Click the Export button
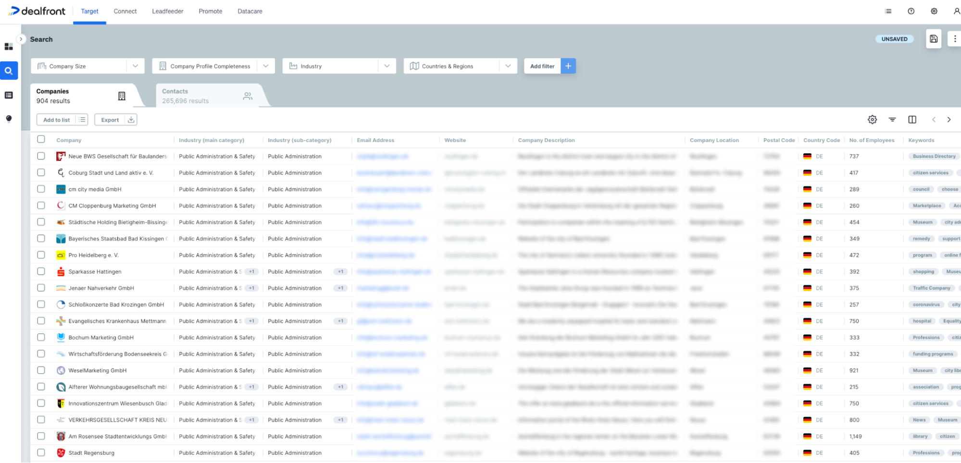961x463 pixels. click(x=115, y=119)
